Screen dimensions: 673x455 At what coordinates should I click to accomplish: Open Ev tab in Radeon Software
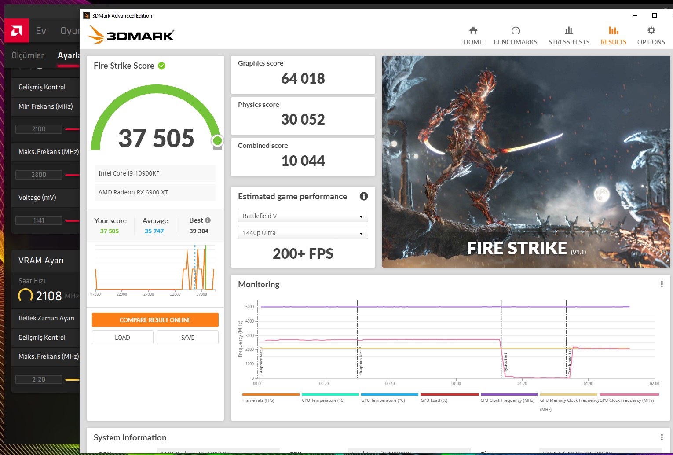pos(41,31)
